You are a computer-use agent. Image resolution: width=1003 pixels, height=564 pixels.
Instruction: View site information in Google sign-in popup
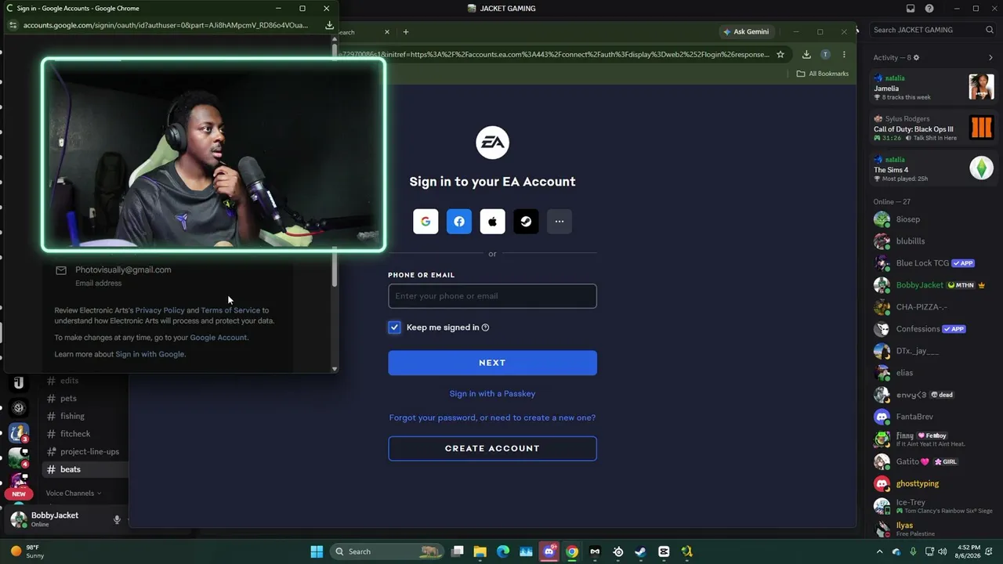tap(13, 25)
